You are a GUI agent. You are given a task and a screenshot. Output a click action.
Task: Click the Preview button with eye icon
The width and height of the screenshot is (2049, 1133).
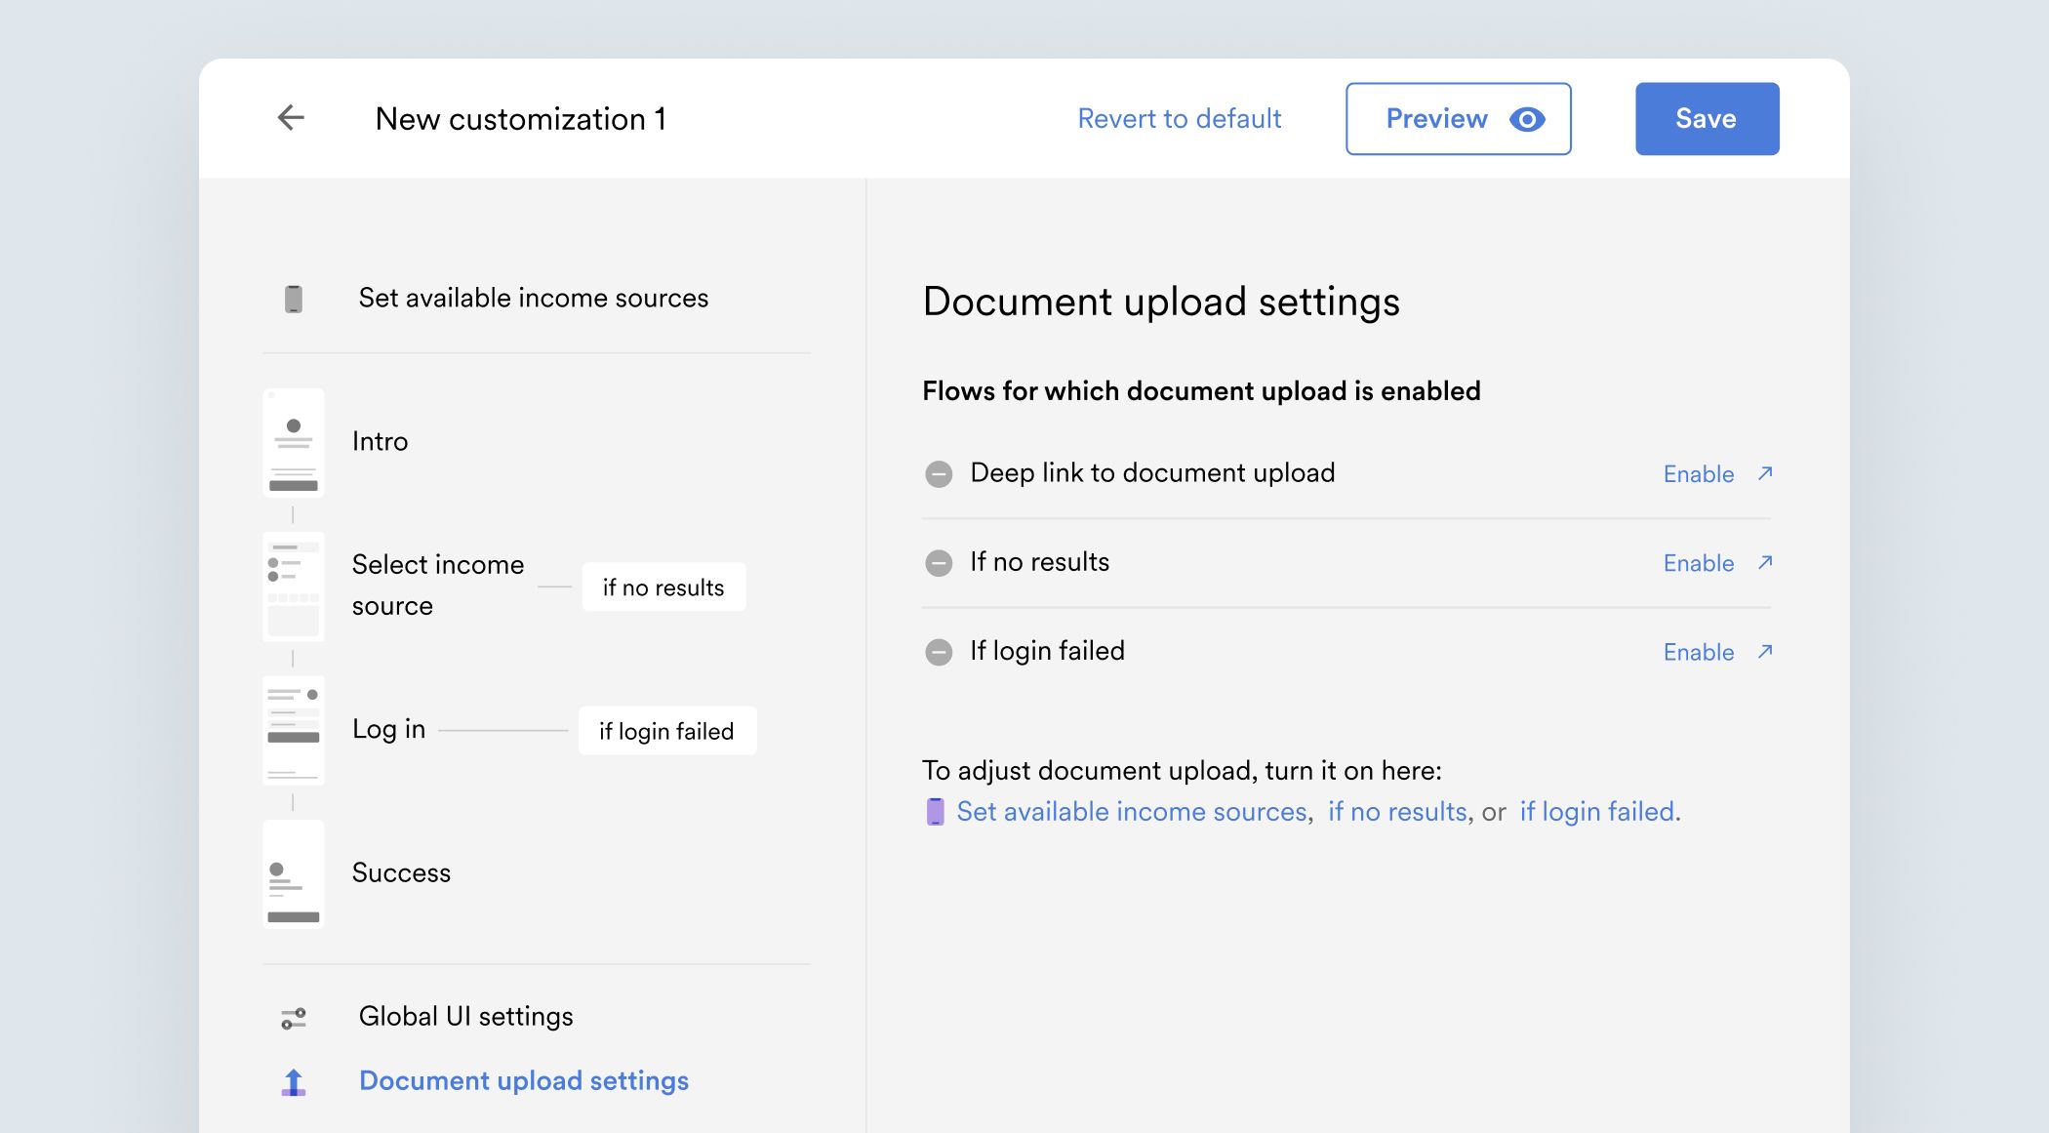1458,118
